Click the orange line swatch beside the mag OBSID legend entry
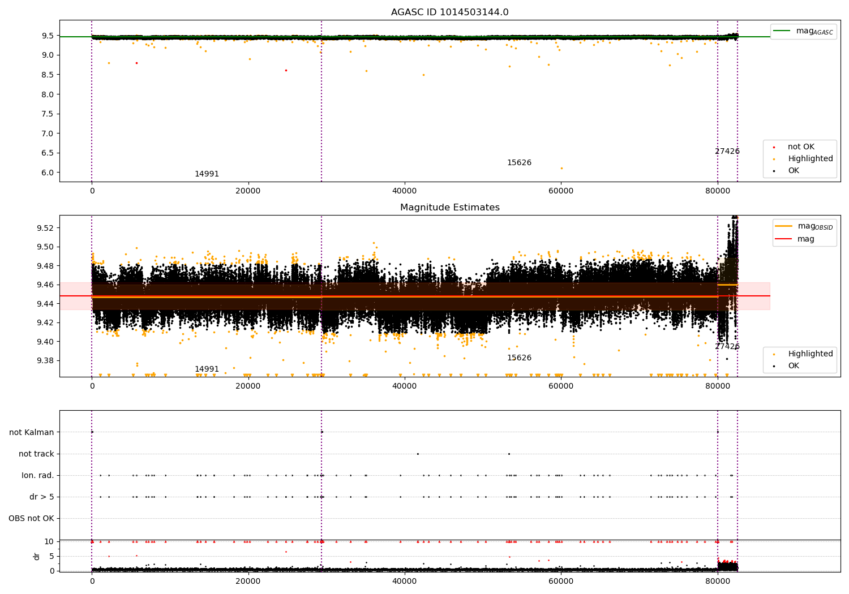The image size is (849, 594). pyautogui.click(x=784, y=226)
